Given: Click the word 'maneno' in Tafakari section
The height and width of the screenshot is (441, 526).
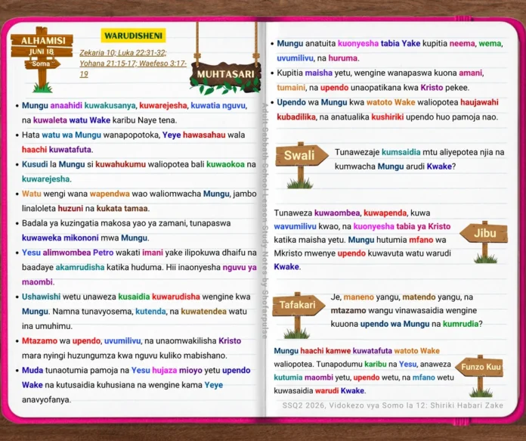Looking at the screenshot, I should pos(359,297).
